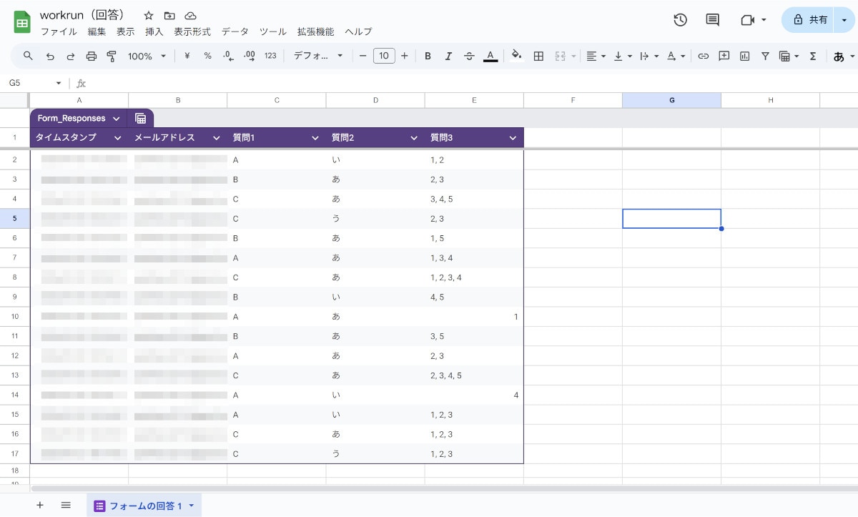Click the borders icon in toolbar
This screenshot has height=517, width=858.
click(x=539, y=56)
